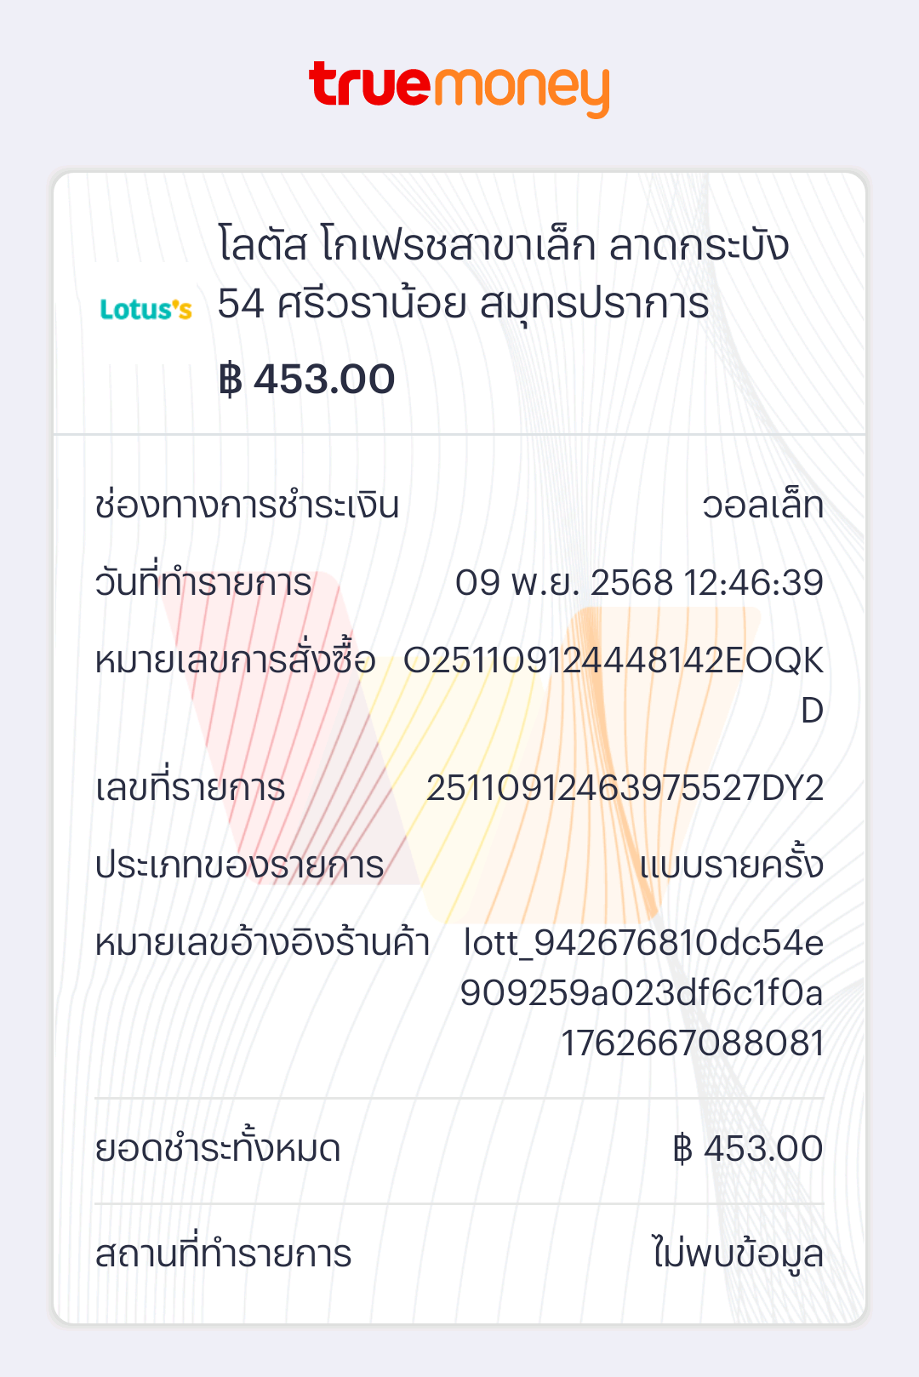
Task: Tap the วันที่ทำรายการ label
Action: (203, 584)
